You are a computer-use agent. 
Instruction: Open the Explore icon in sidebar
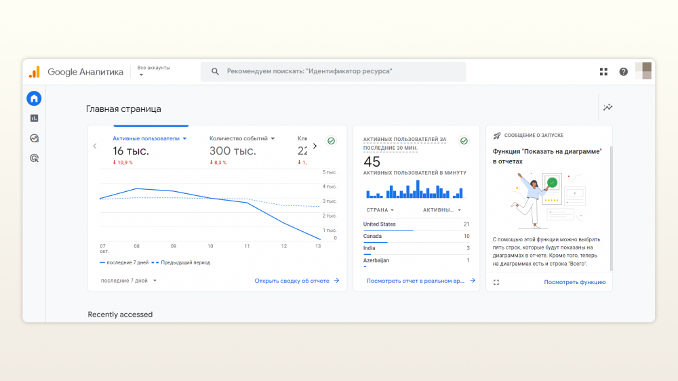click(34, 138)
